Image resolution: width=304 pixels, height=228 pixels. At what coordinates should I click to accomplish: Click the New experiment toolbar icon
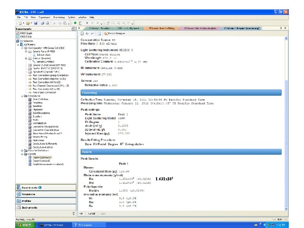pos(20,23)
